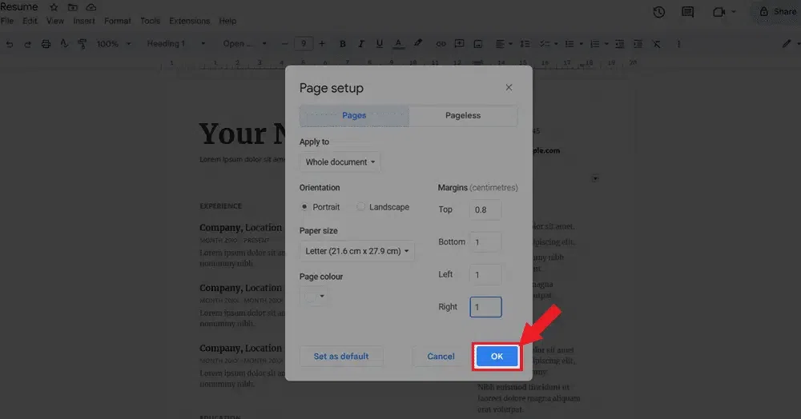The image size is (801, 419).
Task: Open the Edit menu
Action: point(30,21)
